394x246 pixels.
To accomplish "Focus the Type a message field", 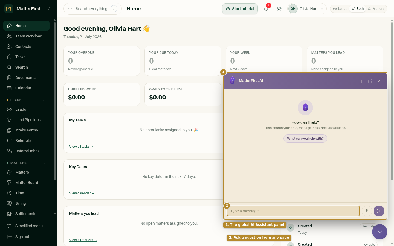I will tap(293, 211).
